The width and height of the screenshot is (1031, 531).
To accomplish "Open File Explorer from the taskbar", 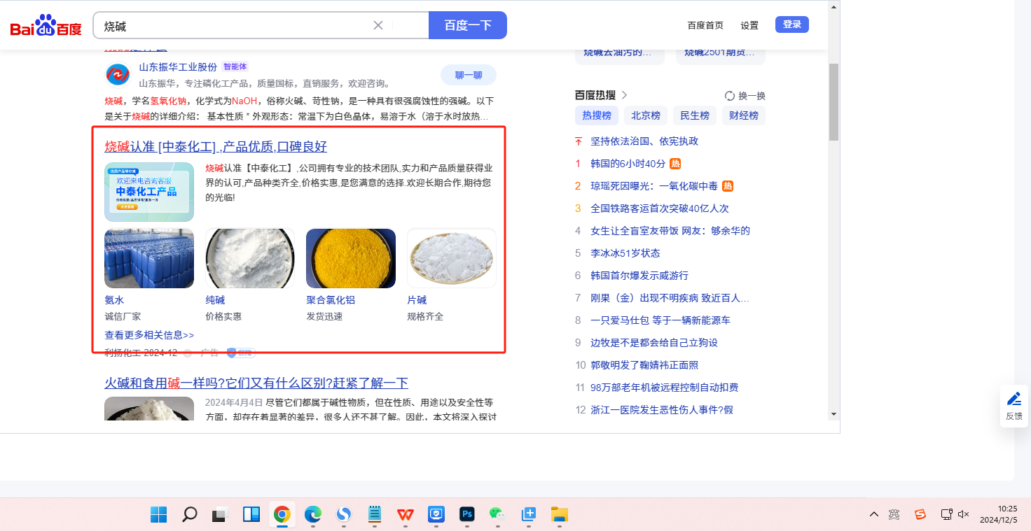I will [x=560, y=514].
